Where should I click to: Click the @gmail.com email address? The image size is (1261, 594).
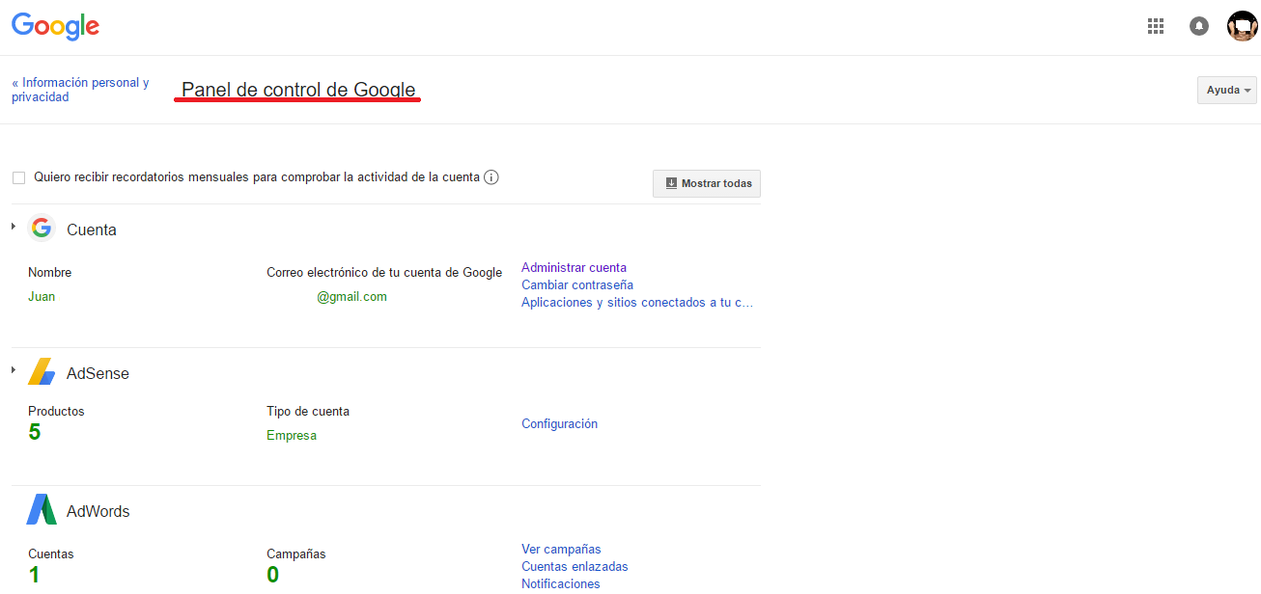[x=351, y=297]
